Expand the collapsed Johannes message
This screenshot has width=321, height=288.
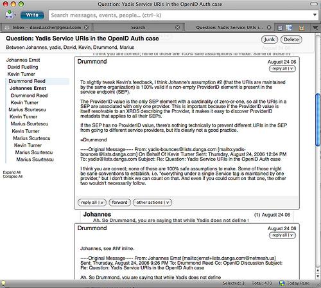[x=187, y=217]
